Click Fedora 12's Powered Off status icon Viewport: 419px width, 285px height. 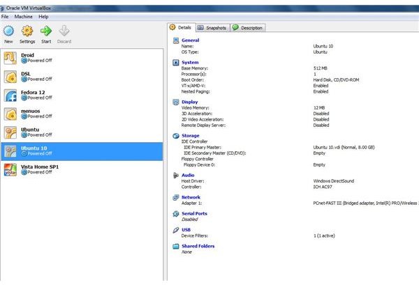(x=24, y=98)
